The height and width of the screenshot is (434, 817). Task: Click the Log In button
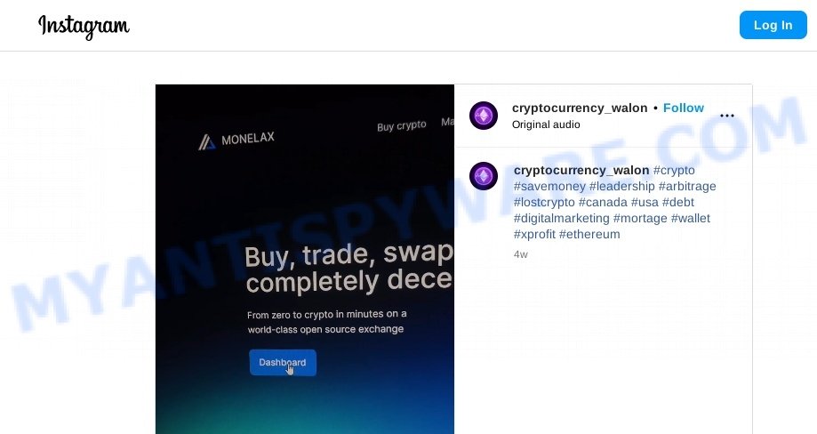773,25
